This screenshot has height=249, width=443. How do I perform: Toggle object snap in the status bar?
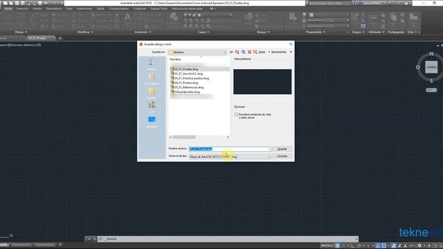[384, 246]
